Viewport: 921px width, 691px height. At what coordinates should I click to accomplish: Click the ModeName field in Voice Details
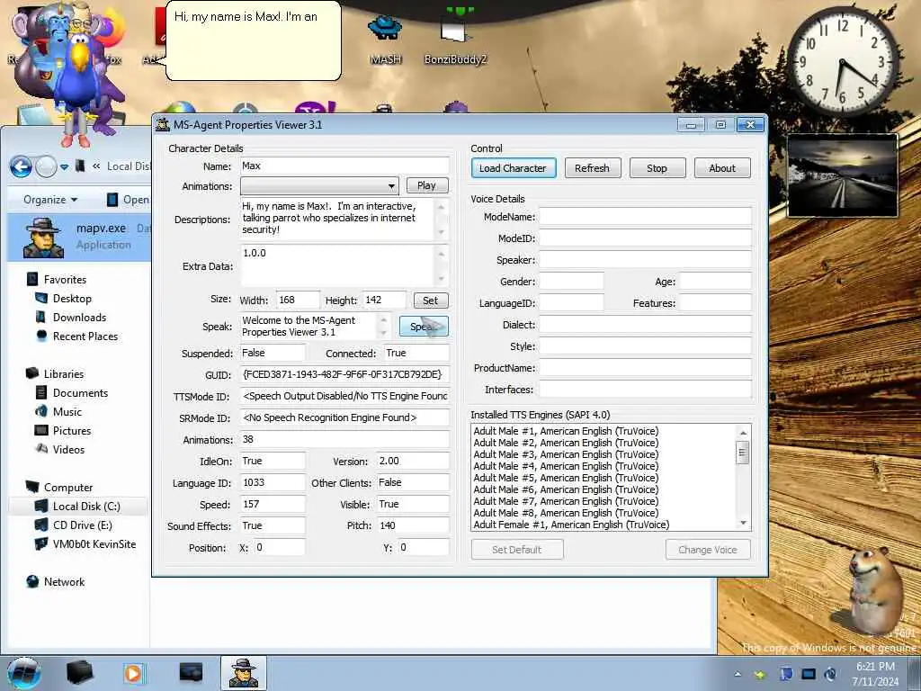pyautogui.click(x=645, y=217)
